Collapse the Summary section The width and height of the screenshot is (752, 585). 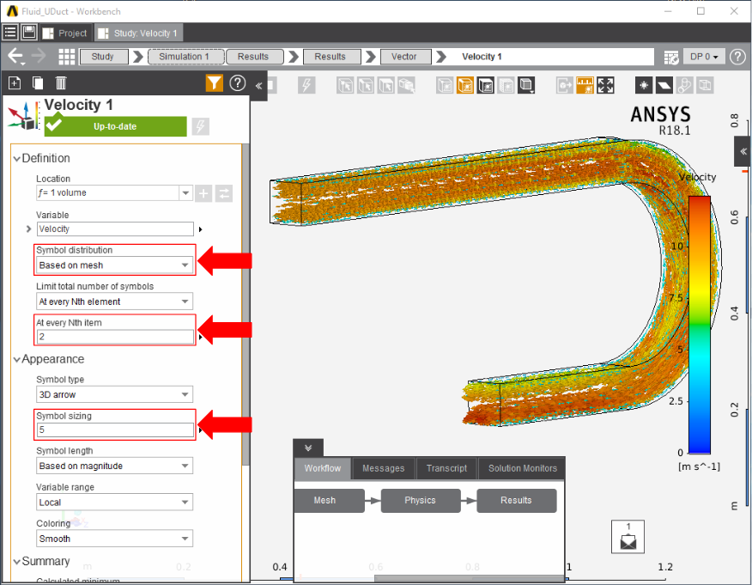pyautogui.click(x=17, y=562)
